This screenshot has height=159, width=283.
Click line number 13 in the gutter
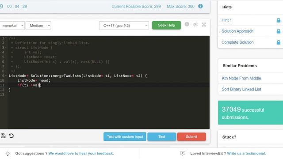pyautogui.click(x=2, y=95)
